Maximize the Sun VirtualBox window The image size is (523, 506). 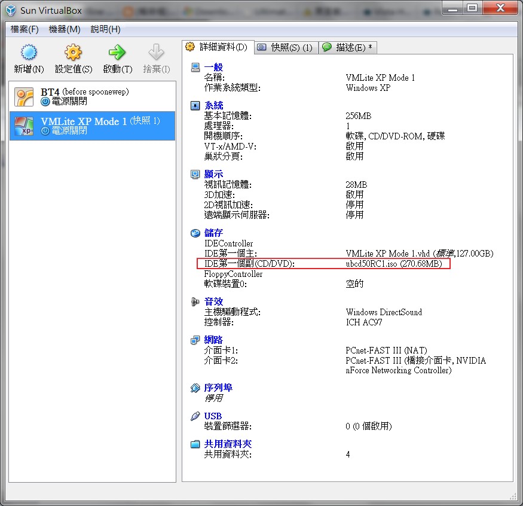point(472,8)
